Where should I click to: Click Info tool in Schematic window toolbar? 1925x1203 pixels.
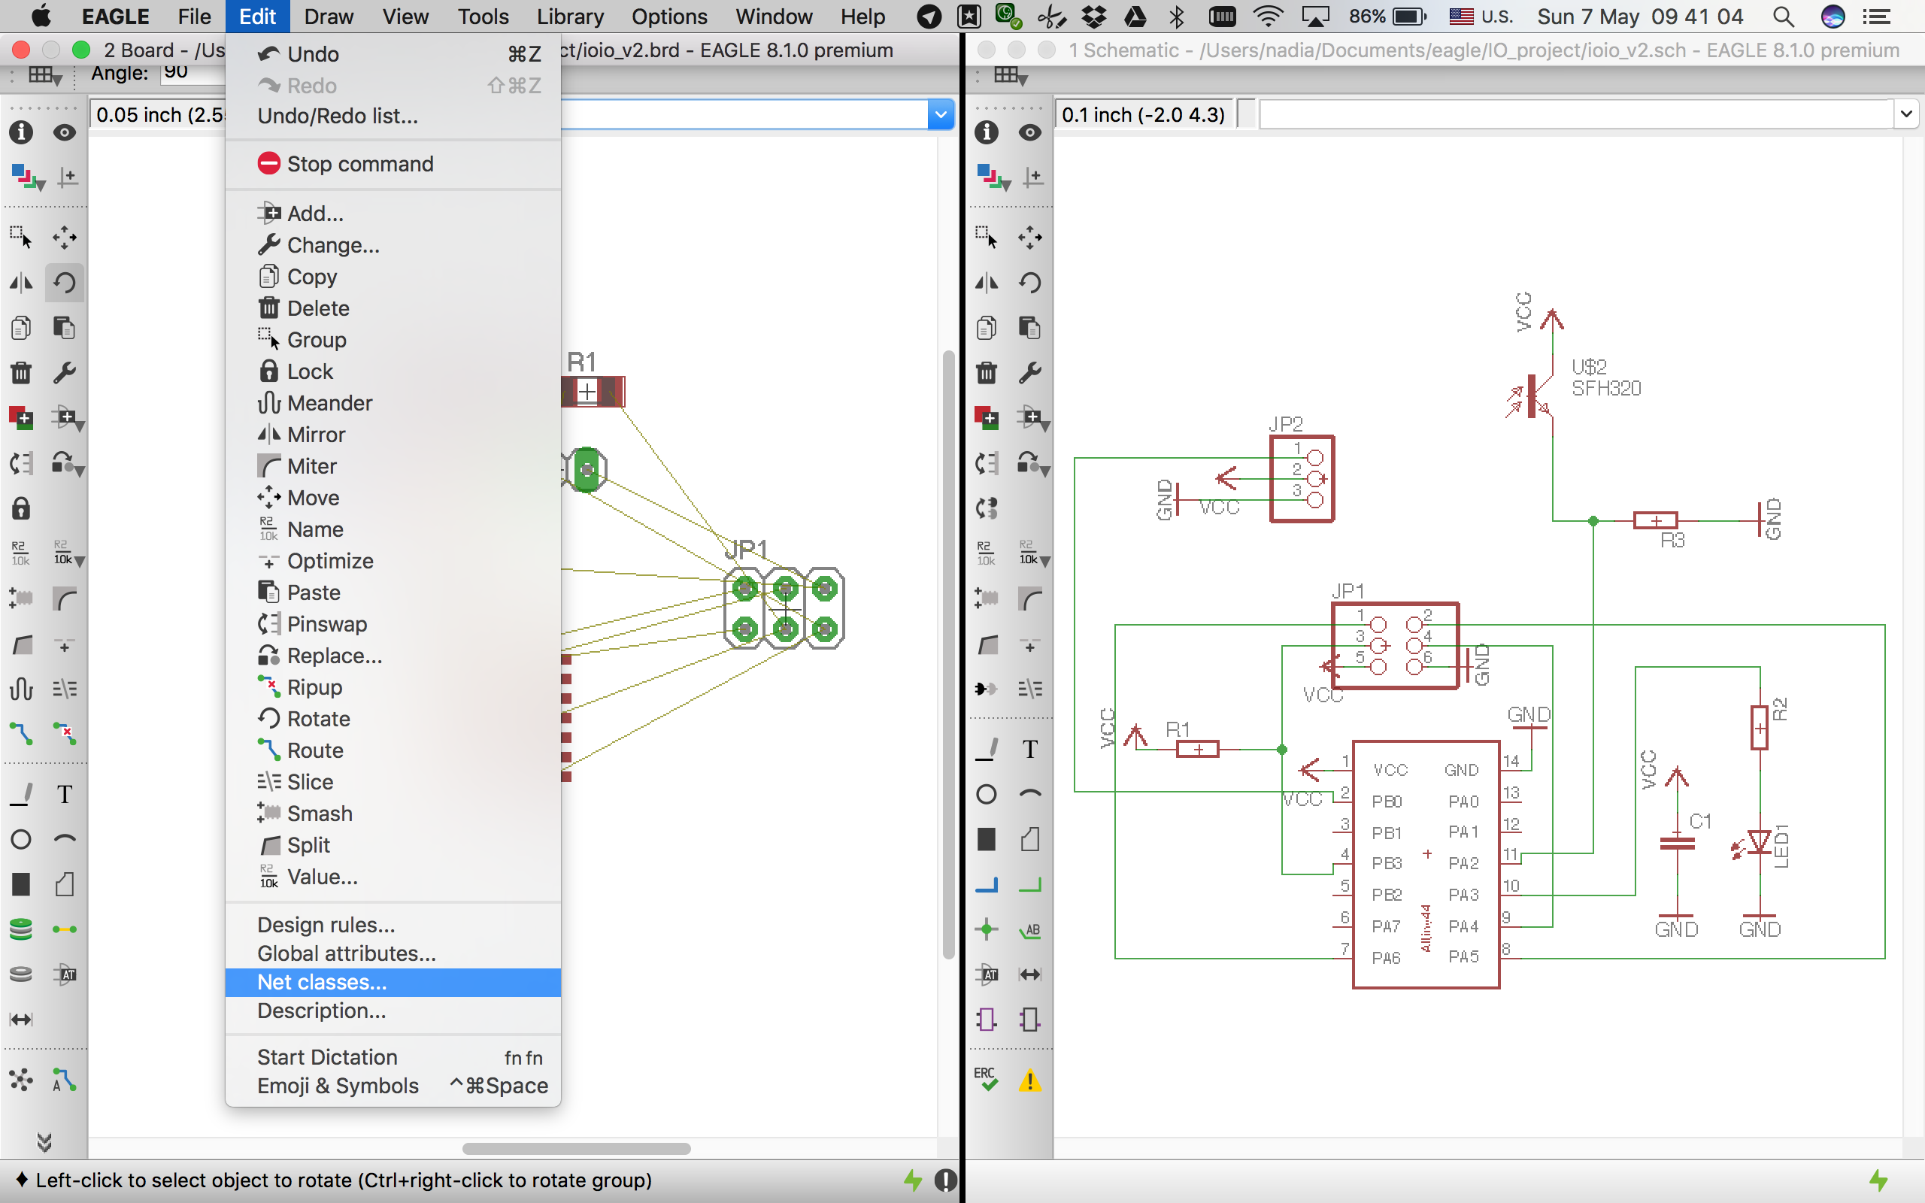click(x=987, y=132)
